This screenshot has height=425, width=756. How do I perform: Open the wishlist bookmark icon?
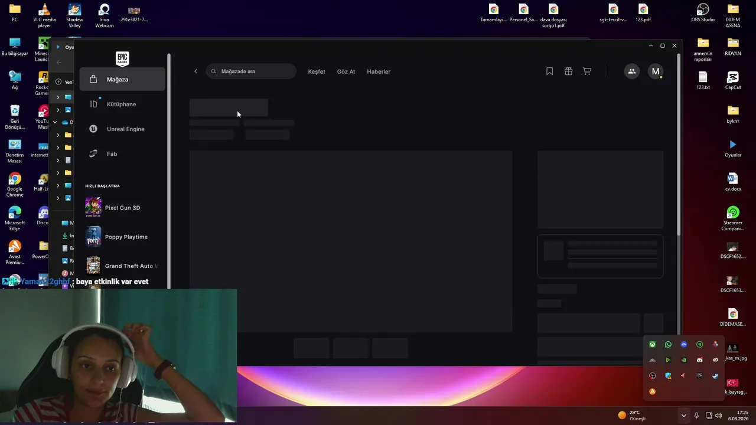[549, 71]
